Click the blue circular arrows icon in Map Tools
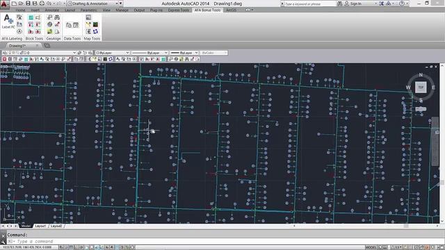Image resolution: width=445 pixels, height=250 pixels. pyautogui.click(x=95, y=31)
